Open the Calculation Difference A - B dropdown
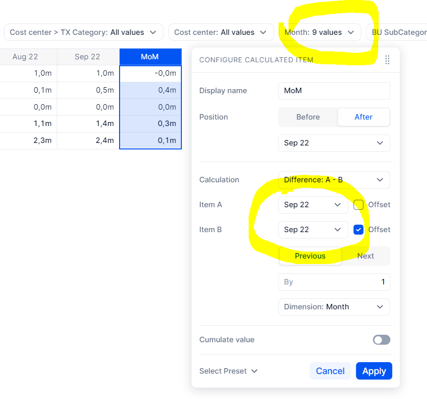 334,180
